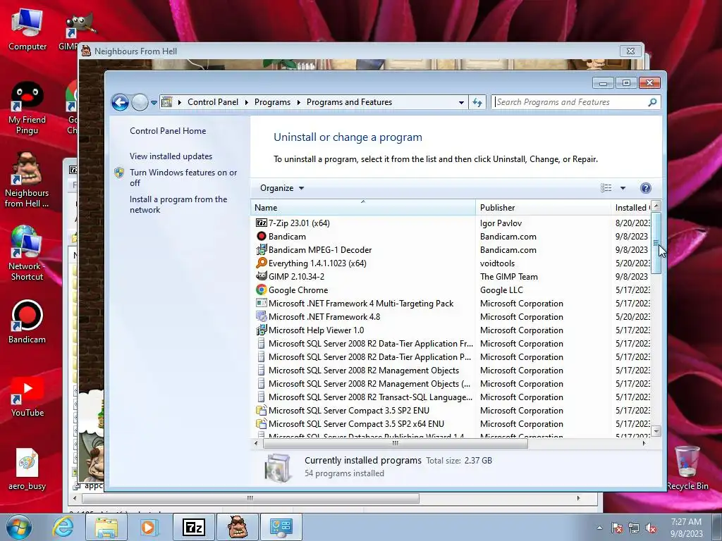Select Microsoft .NET Framework 4.8 icon
Screen dimensions: 722x541
pos(261,317)
